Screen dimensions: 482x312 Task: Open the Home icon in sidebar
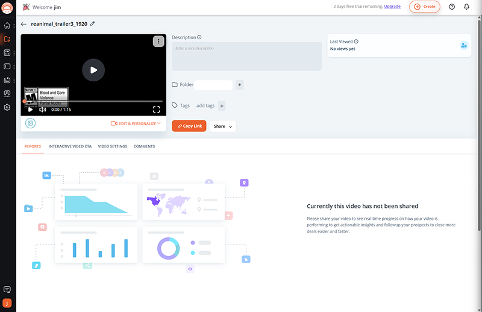tap(7, 26)
